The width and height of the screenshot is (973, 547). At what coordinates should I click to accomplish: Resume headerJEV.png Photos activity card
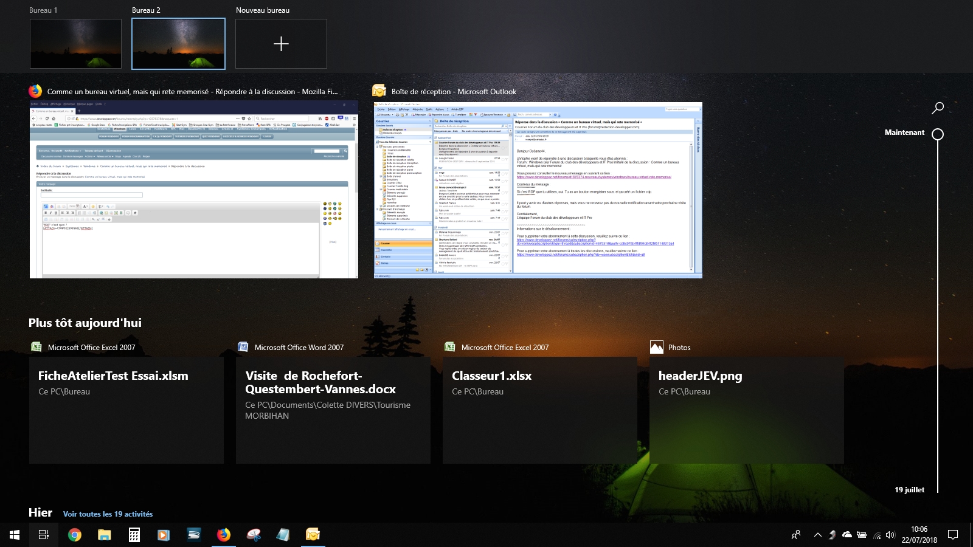747,410
